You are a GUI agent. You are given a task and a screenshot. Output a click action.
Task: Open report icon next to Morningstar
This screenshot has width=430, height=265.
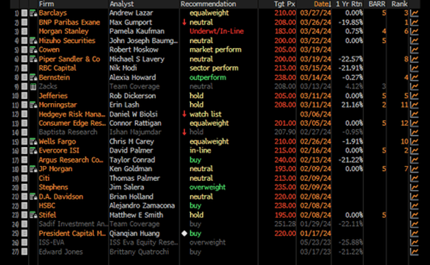click(x=33, y=105)
